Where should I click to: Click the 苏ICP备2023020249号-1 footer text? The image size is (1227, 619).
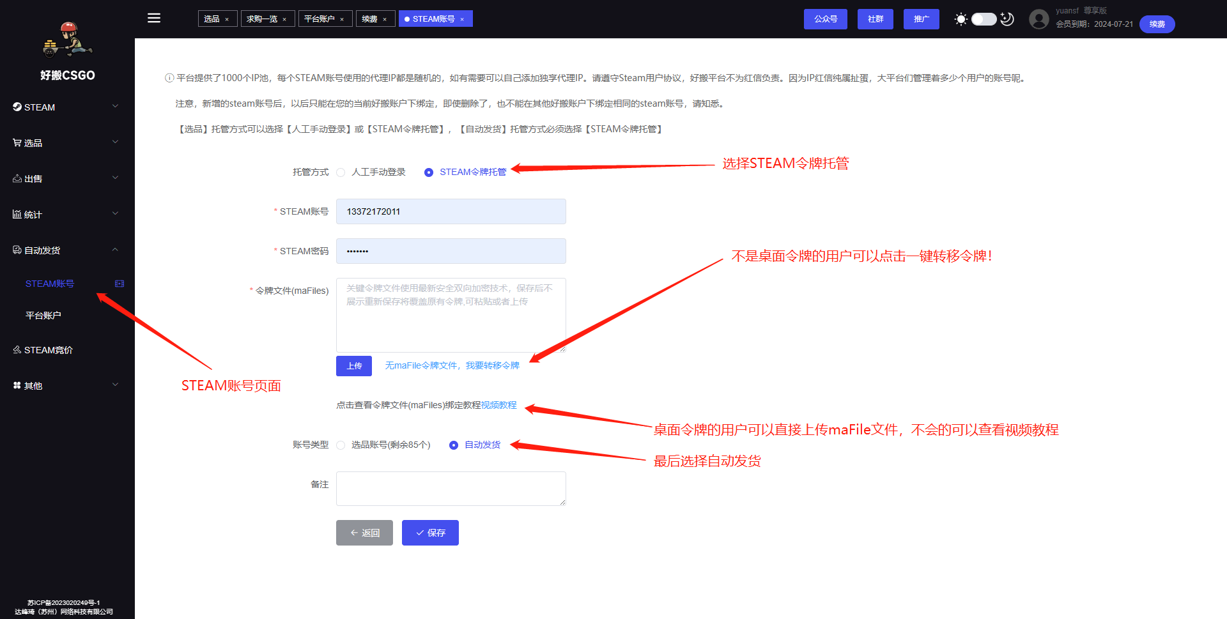pyautogui.click(x=64, y=602)
